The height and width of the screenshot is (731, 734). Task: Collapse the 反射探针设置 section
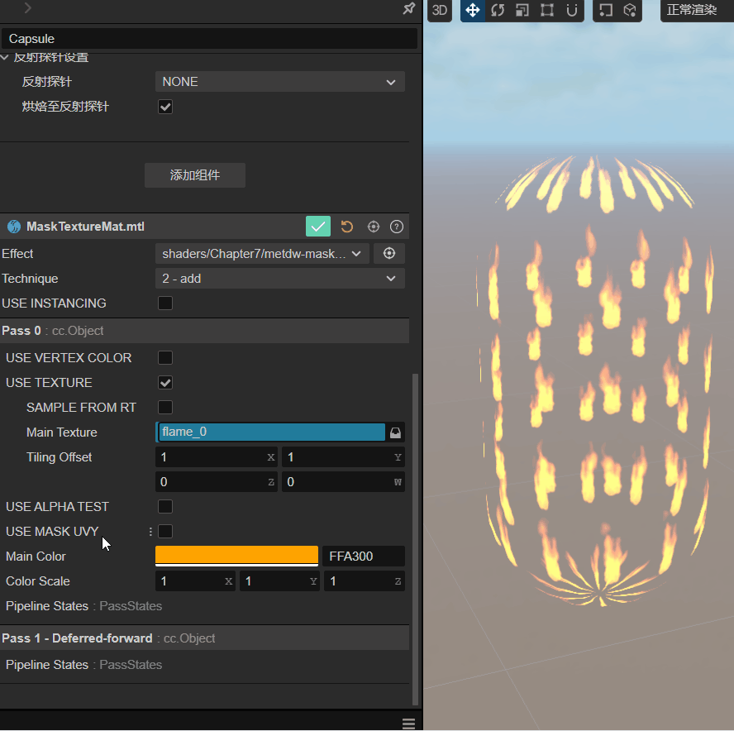[x=7, y=56]
